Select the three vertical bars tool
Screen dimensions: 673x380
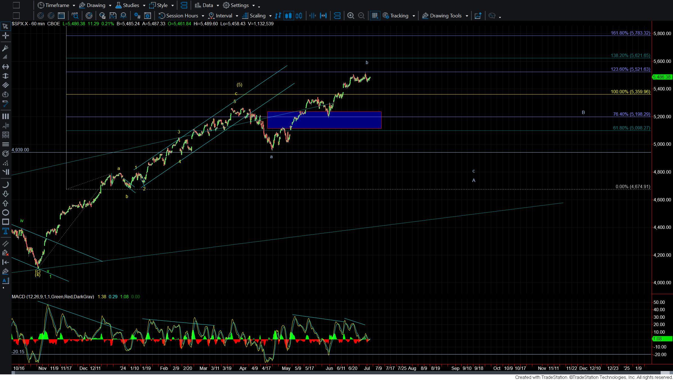(5, 116)
